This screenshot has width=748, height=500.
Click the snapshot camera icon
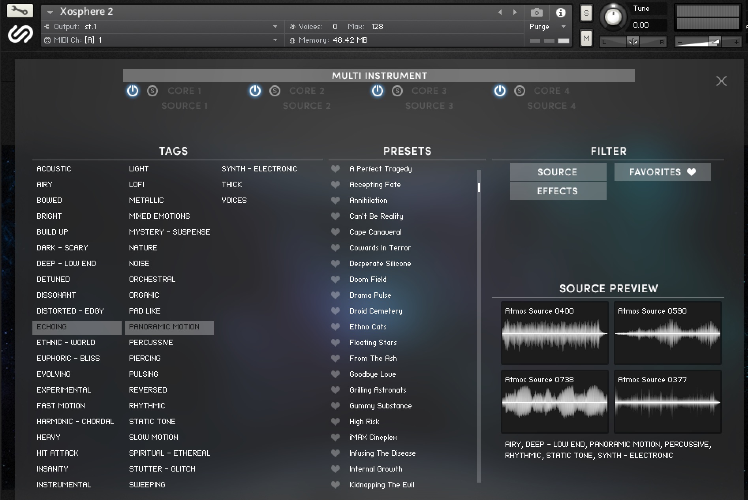coord(536,13)
